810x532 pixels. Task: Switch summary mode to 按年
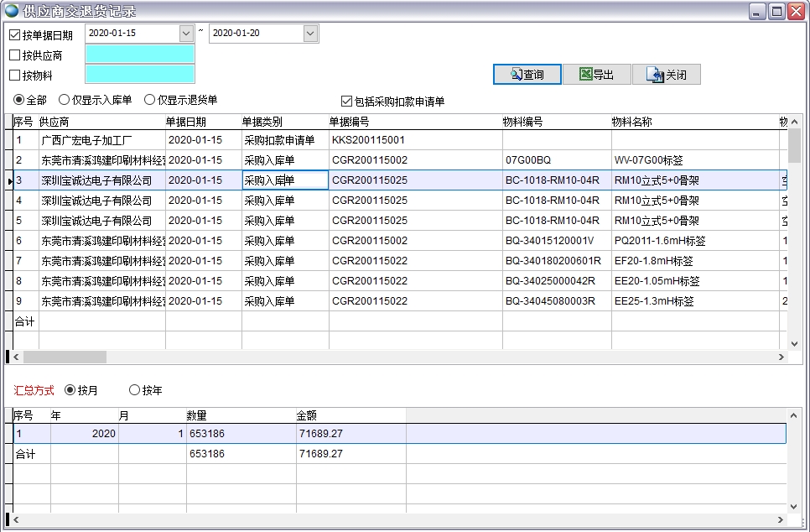pos(134,389)
